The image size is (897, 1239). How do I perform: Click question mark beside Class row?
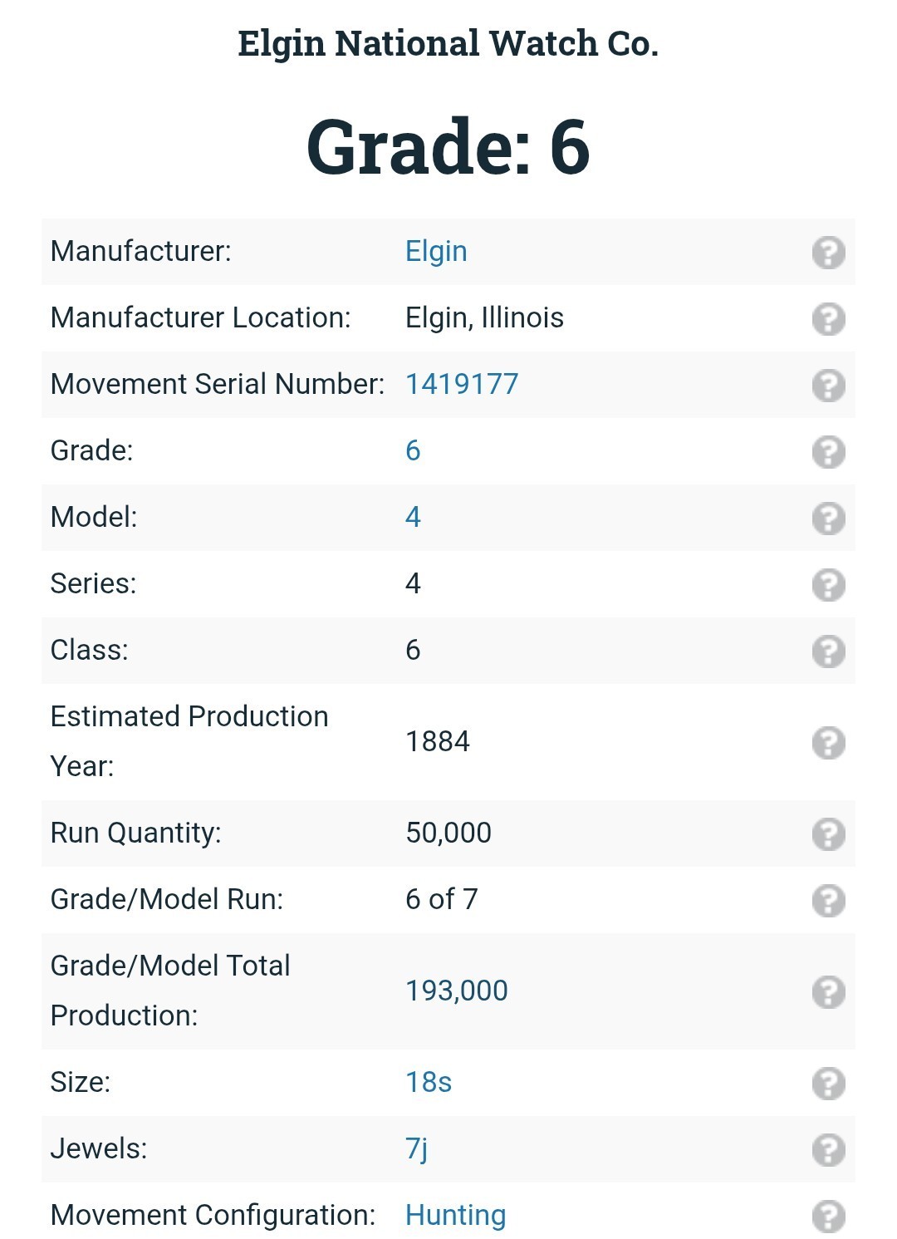[x=828, y=651]
